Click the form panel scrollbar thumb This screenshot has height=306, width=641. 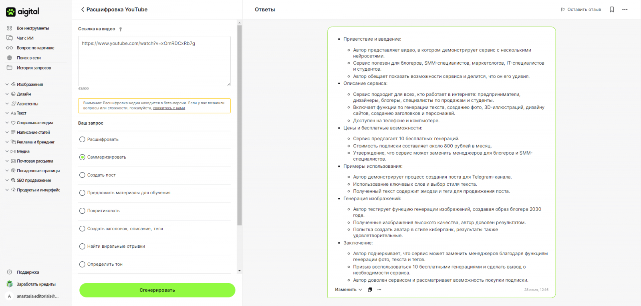tap(240, 125)
